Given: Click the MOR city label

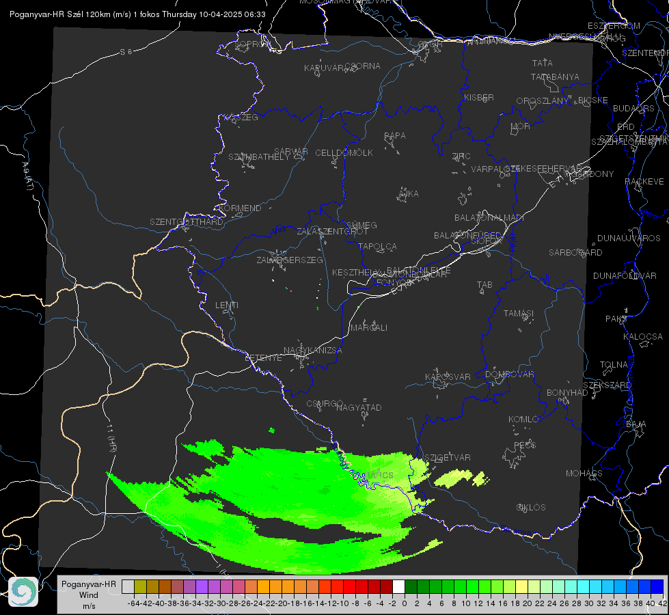Looking at the screenshot, I should tap(521, 126).
